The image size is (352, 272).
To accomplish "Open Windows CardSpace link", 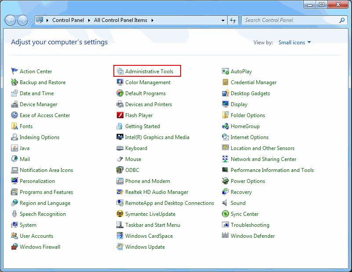I will [149, 236].
